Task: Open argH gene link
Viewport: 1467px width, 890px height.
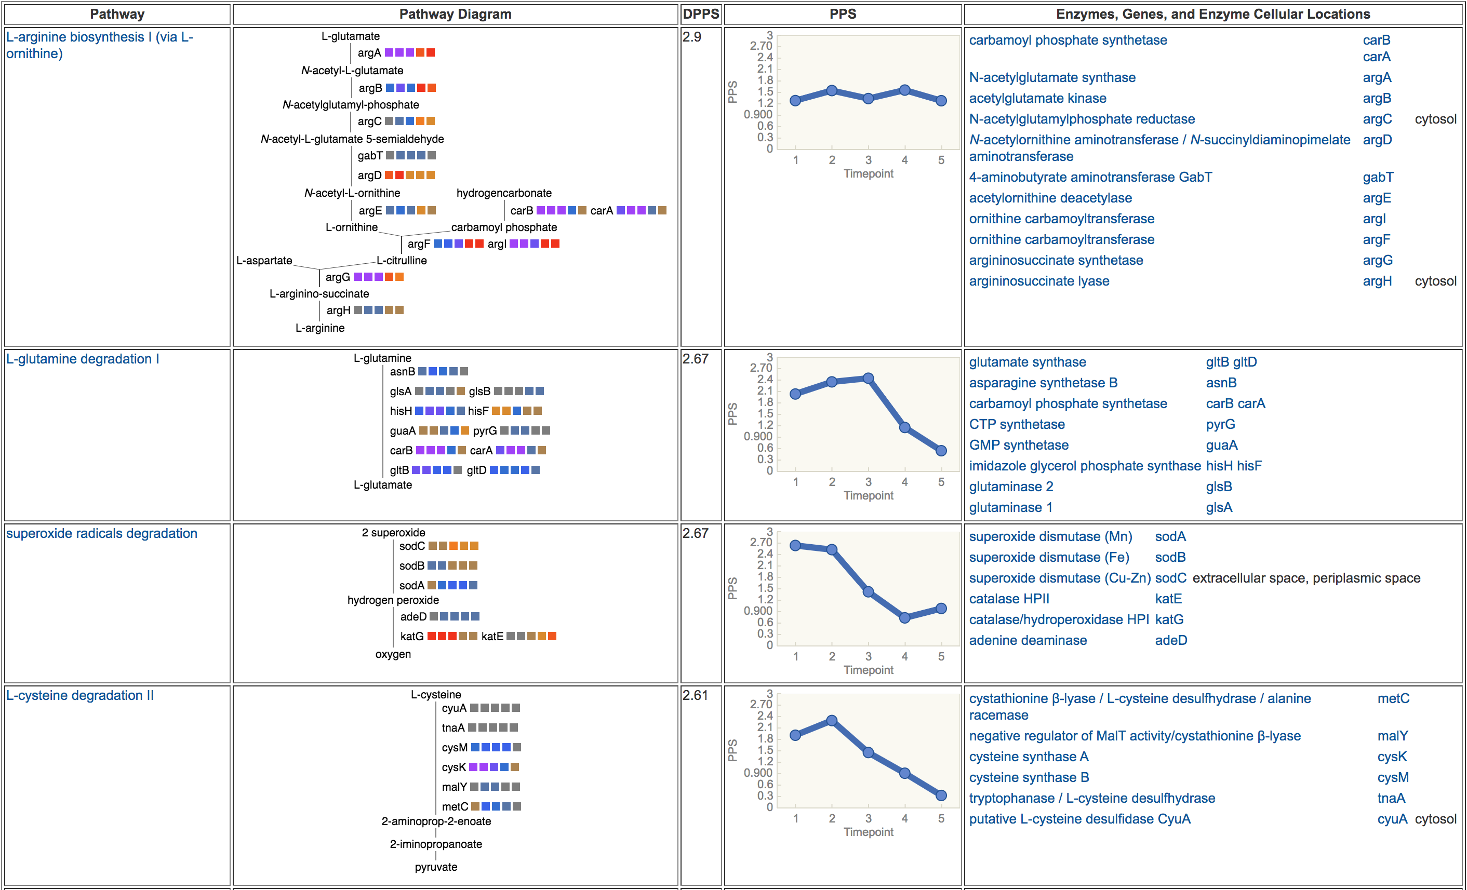Action: tap(1377, 281)
